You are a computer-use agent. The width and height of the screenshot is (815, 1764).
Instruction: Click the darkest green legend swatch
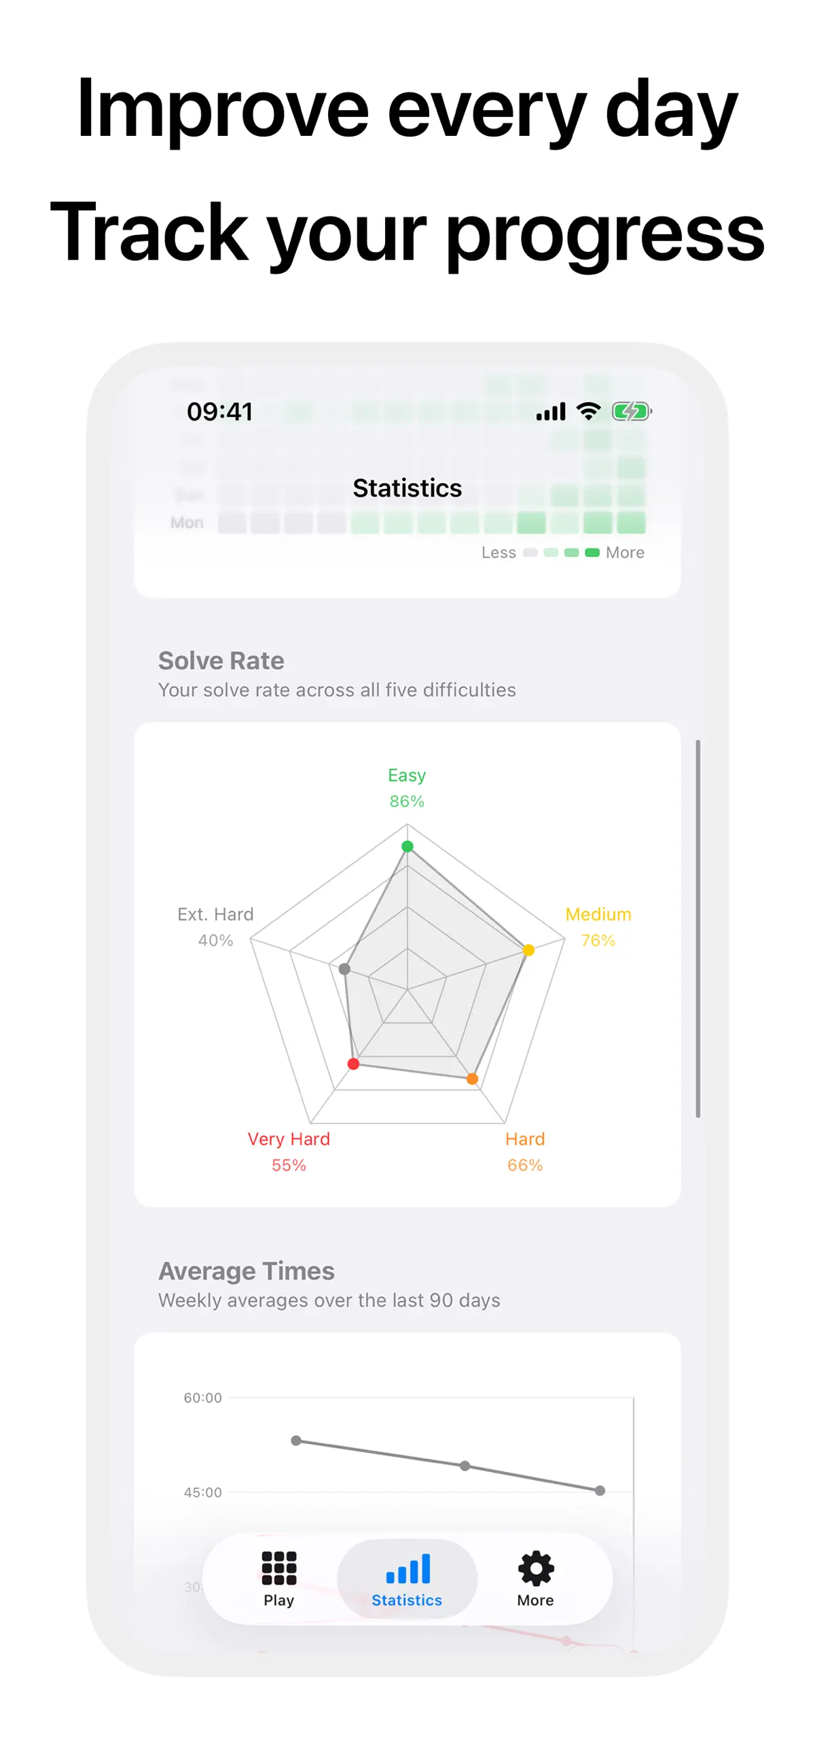click(592, 553)
